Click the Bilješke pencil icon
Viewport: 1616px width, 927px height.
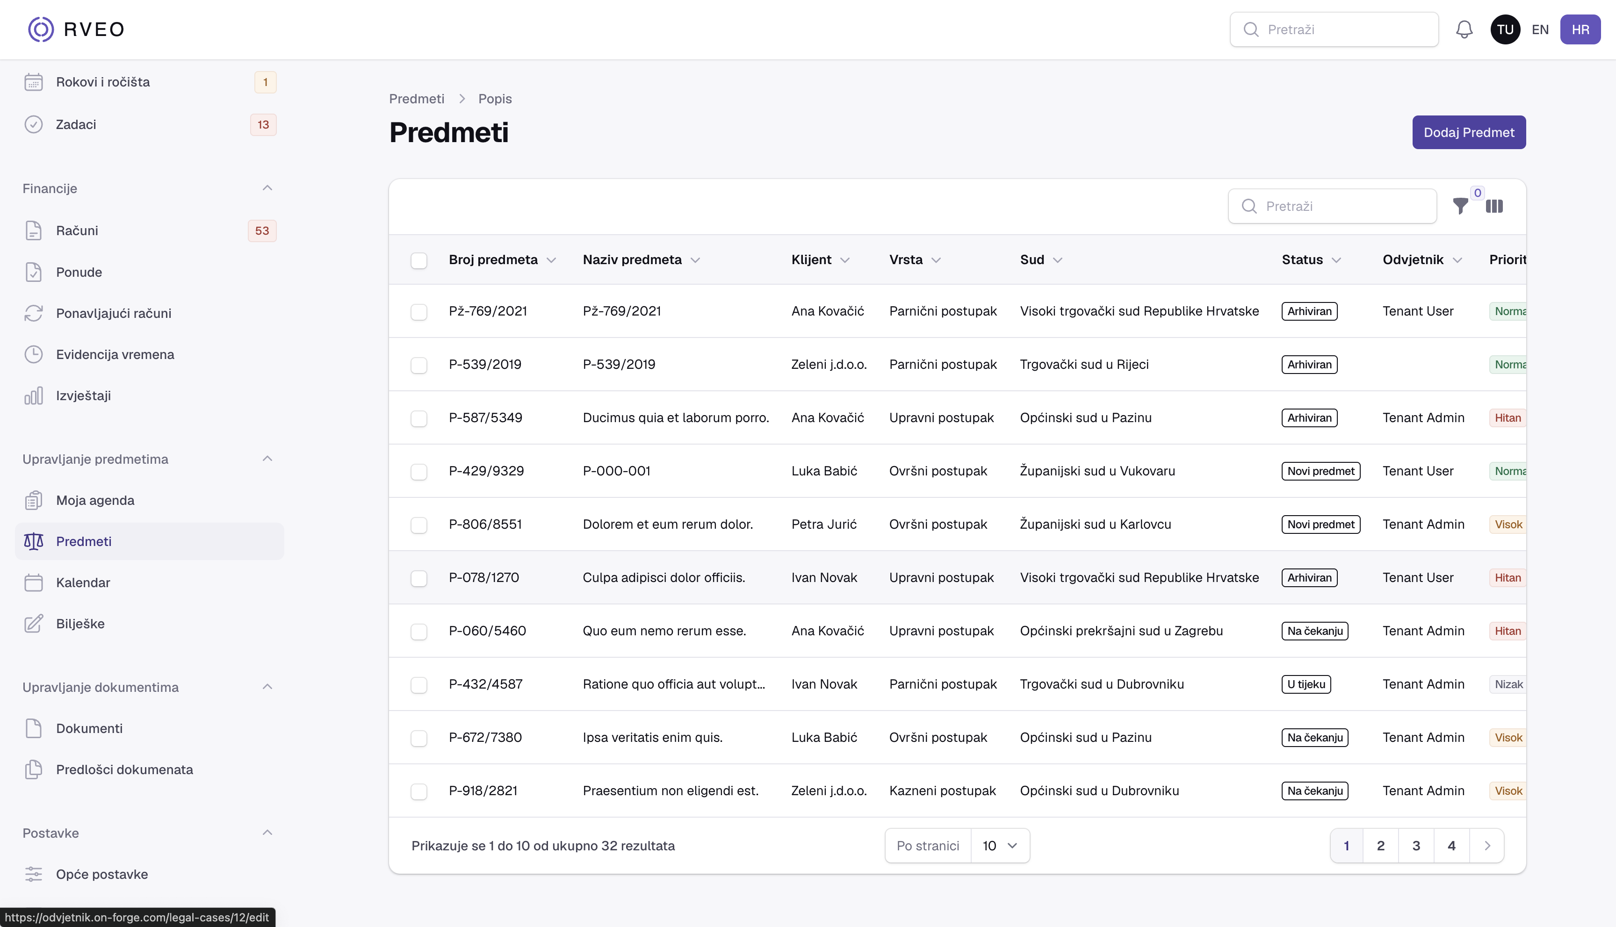[x=34, y=623]
